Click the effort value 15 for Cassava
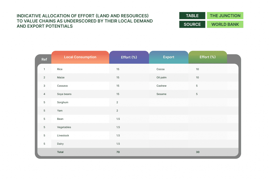 (118, 86)
